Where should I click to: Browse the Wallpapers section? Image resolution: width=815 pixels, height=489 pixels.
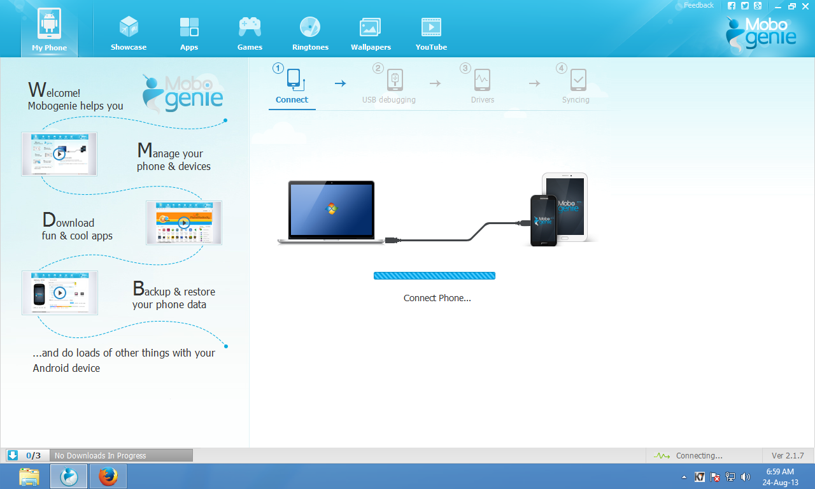(x=371, y=33)
